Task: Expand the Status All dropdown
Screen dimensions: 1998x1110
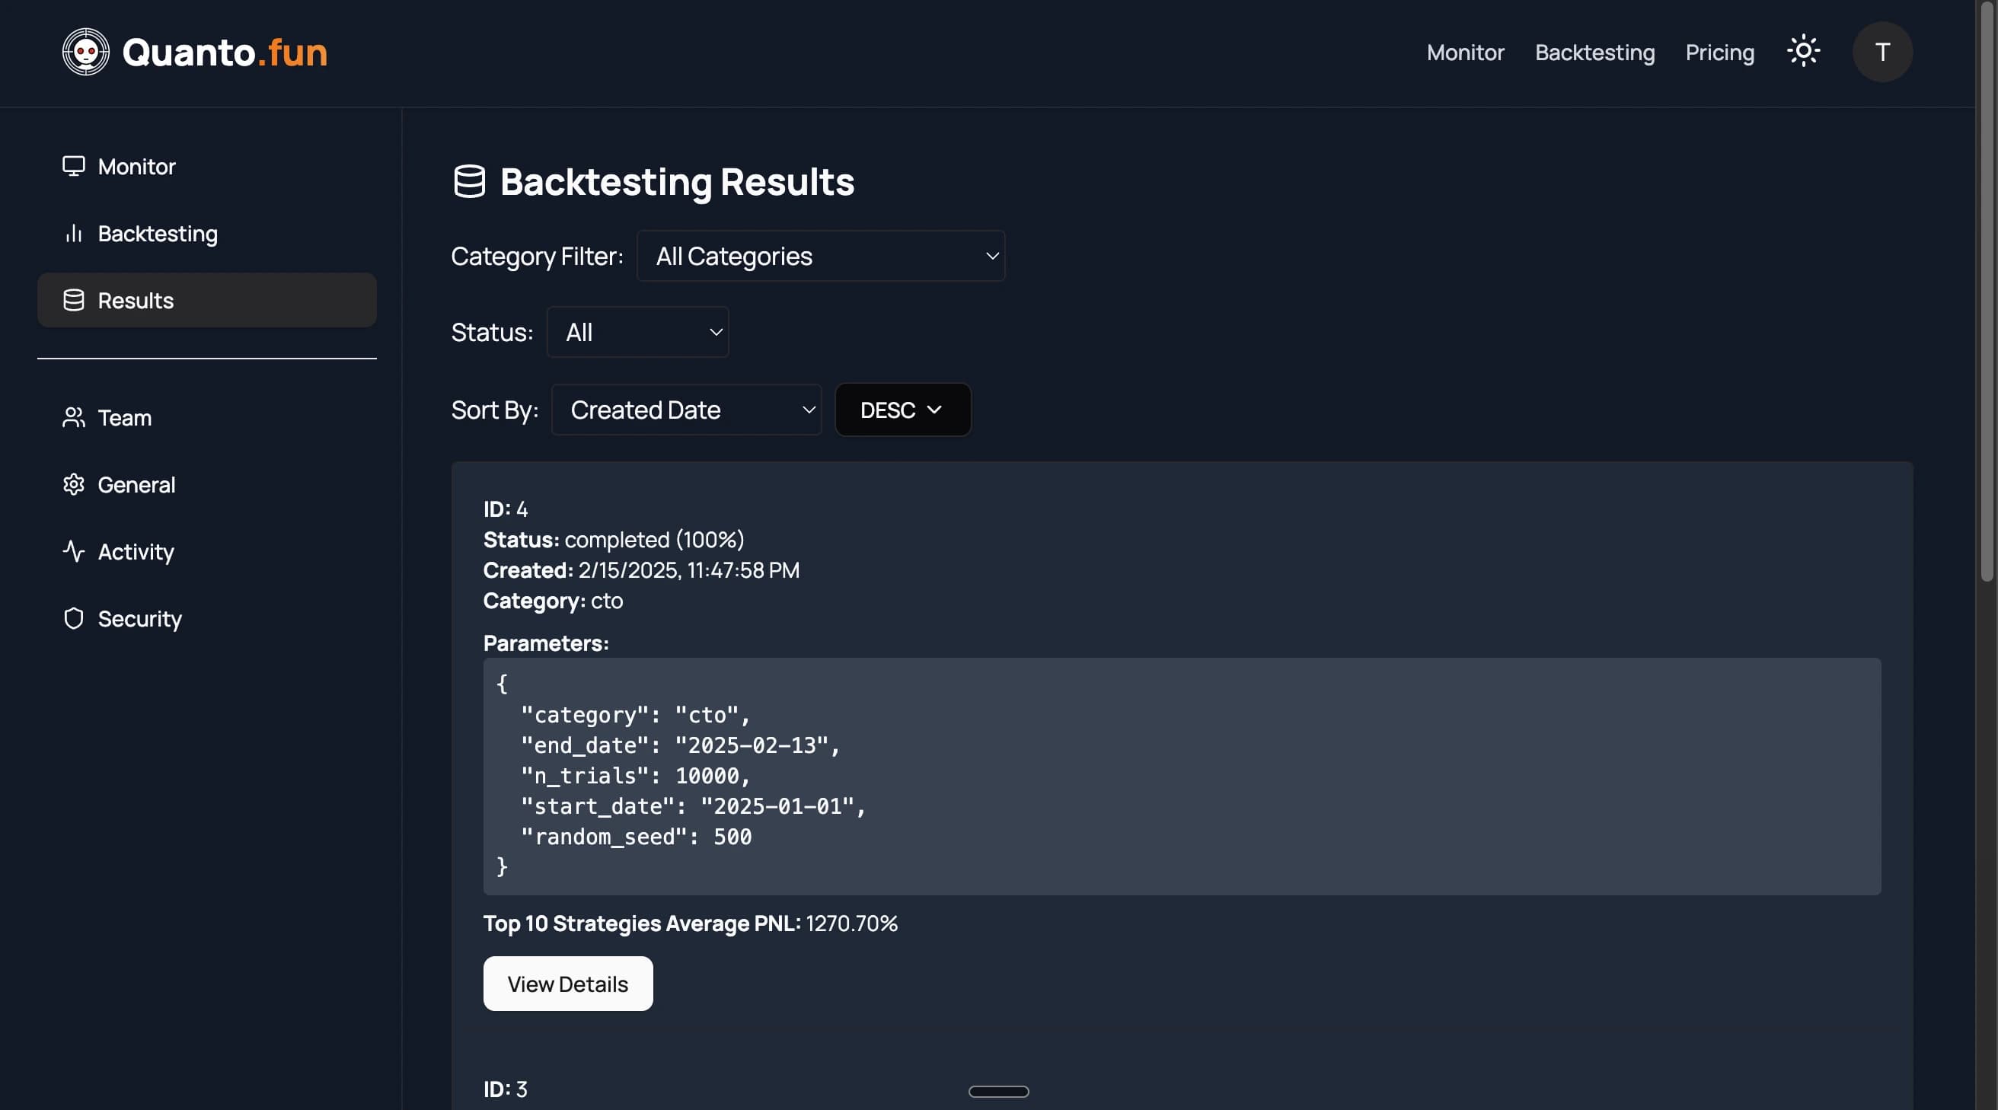Action: [x=637, y=332]
